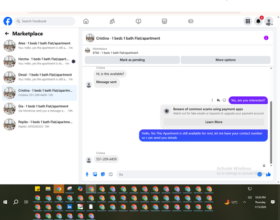The height and width of the screenshot is (220, 280).
Task: Open the account profile menu
Action: [x=269, y=21]
